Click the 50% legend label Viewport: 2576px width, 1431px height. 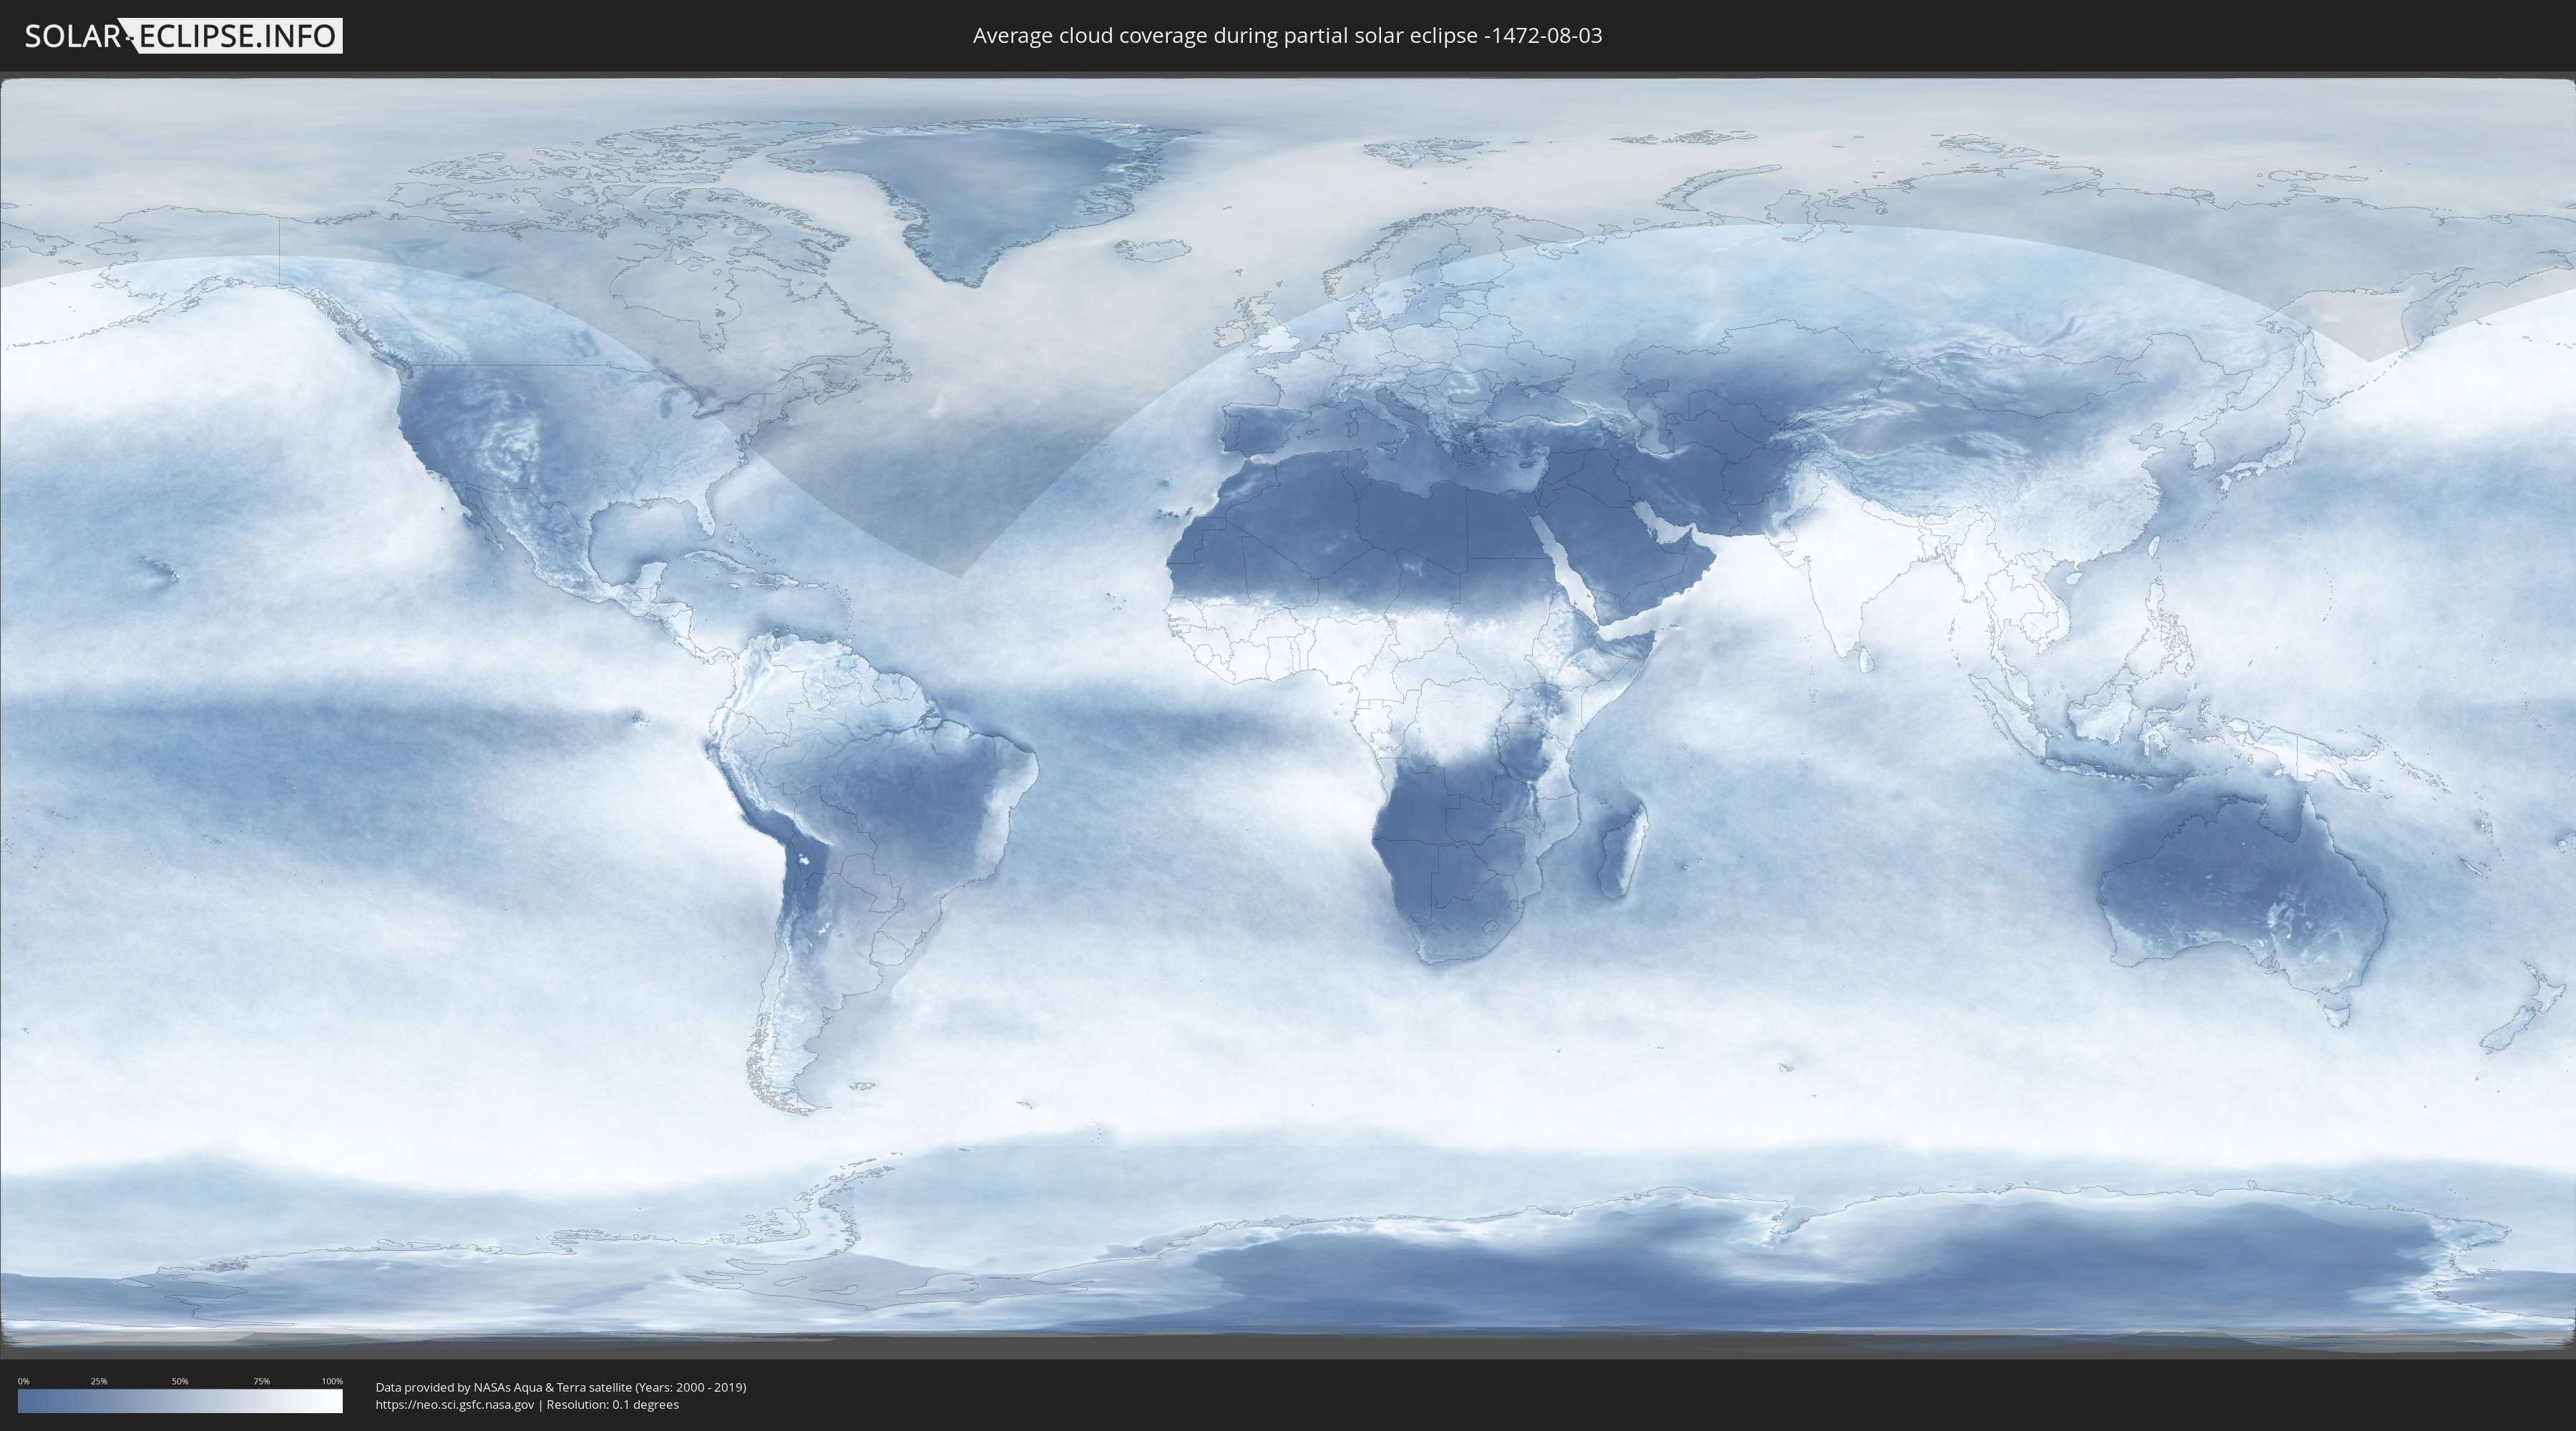click(180, 1381)
